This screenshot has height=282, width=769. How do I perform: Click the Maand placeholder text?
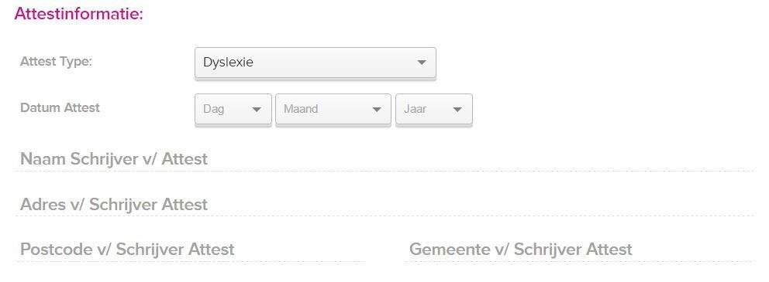(301, 108)
